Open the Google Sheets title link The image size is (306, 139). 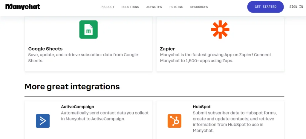(45, 49)
